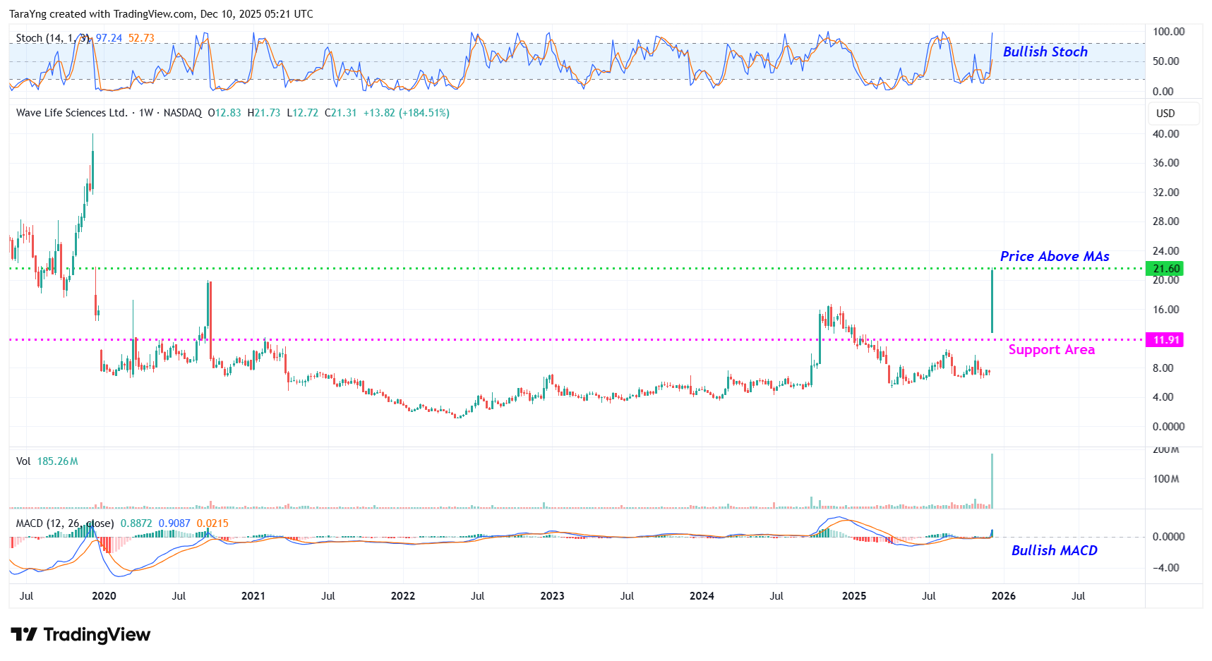Click the TradingView logo icon

23,634
